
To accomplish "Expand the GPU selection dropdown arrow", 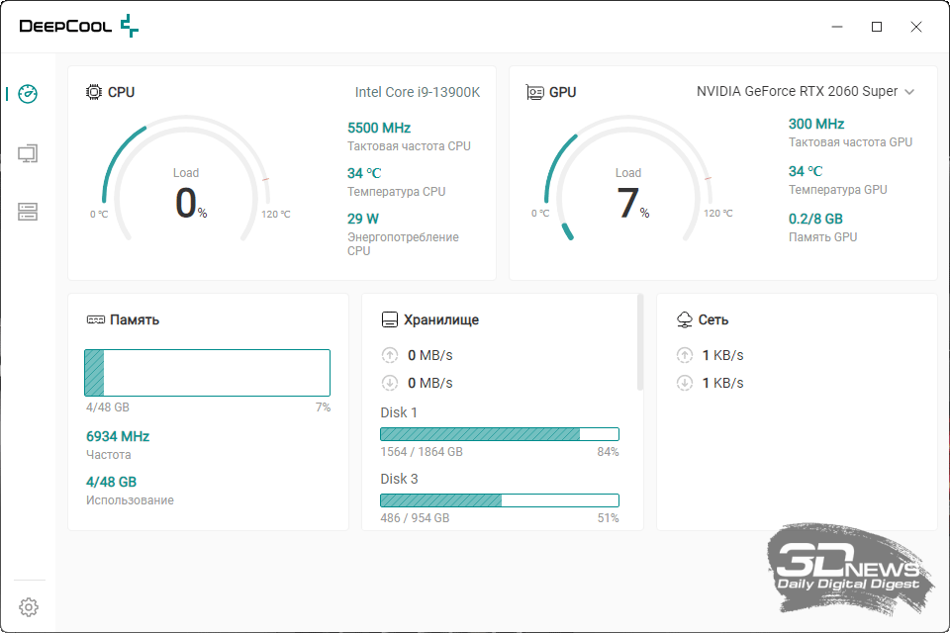I will pos(909,92).
